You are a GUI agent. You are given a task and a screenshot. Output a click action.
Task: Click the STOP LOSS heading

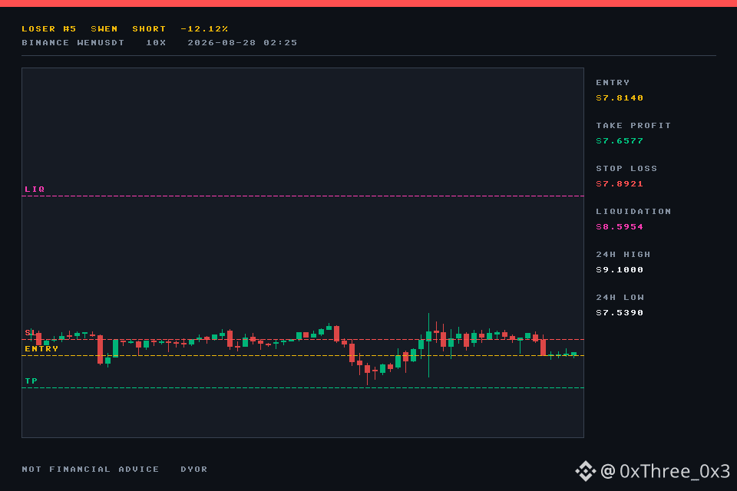(626, 169)
